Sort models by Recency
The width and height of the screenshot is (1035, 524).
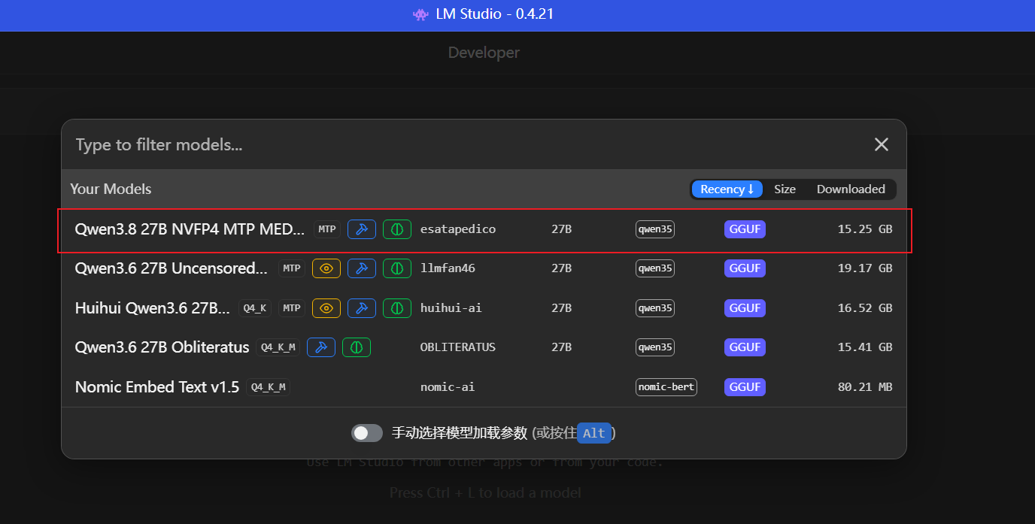[727, 189]
